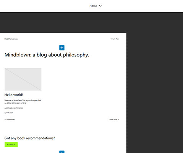Image resolution: width=183 pixels, height=153 pixels.
Task: Click the blue plus button at the page bottom
Action: pyautogui.click(x=62, y=152)
